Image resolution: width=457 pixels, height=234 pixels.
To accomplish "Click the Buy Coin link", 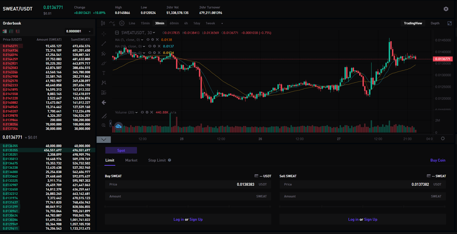I will point(438,160).
